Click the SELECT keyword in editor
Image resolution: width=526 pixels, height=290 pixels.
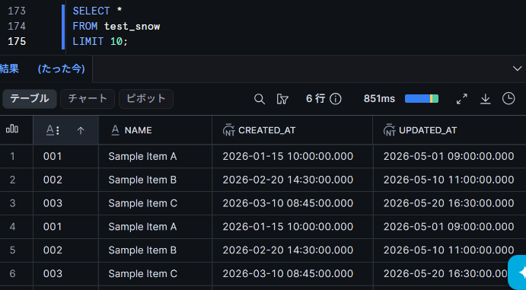point(91,11)
